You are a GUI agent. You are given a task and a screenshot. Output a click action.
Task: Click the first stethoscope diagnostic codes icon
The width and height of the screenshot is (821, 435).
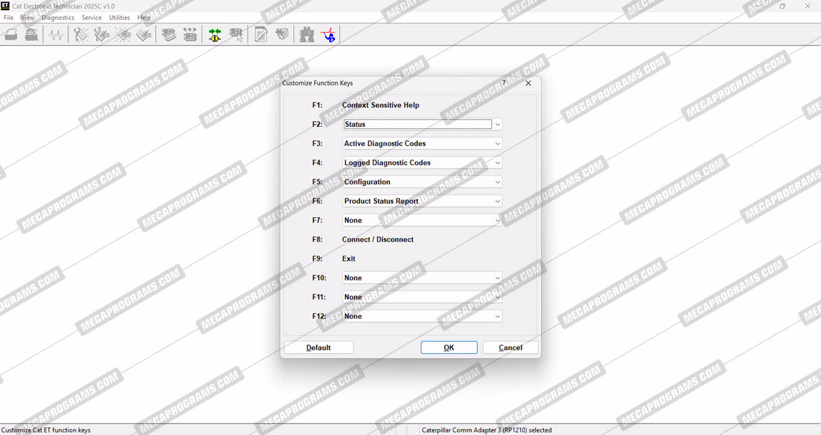pos(81,35)
